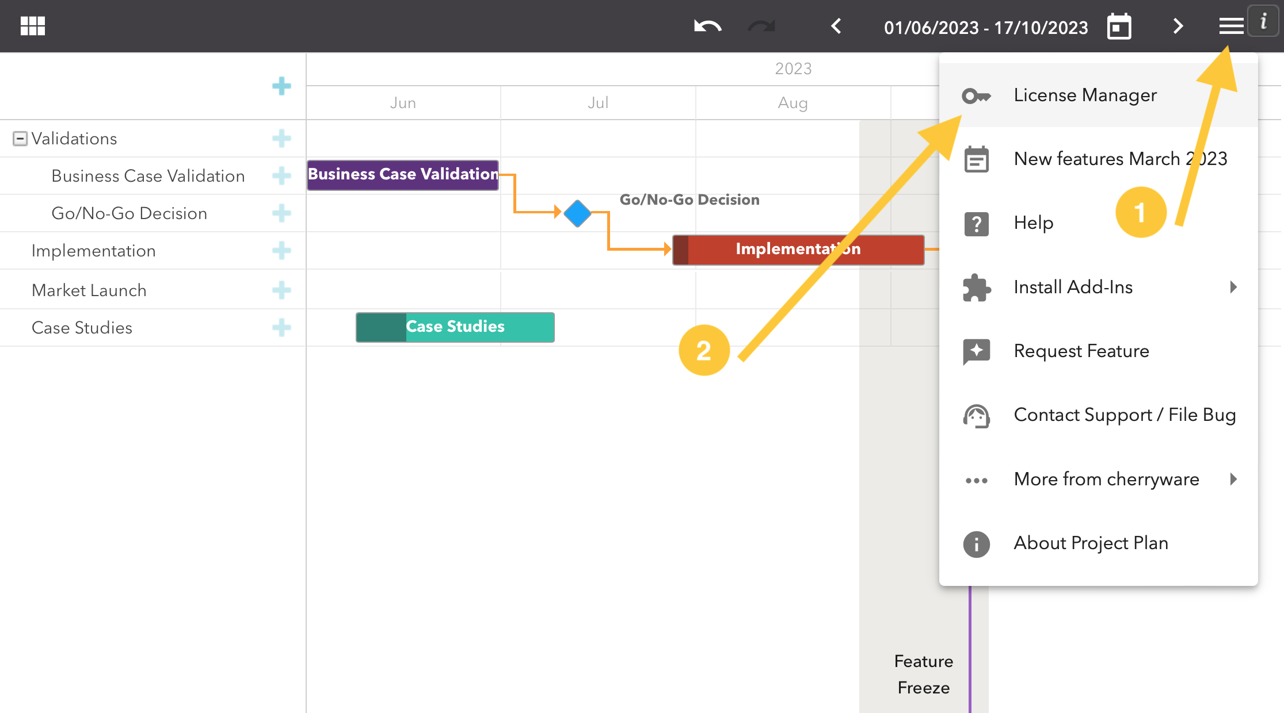The image size is (1284, 713).
Task: Open the hamburger menu icon
Action: tap(1231, 26)
